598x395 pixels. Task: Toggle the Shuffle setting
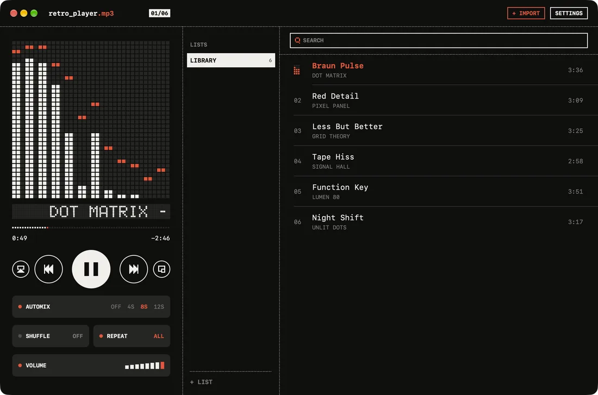coord(51,336)
